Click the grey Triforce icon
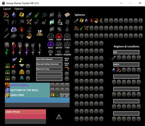 pos(59,117)
